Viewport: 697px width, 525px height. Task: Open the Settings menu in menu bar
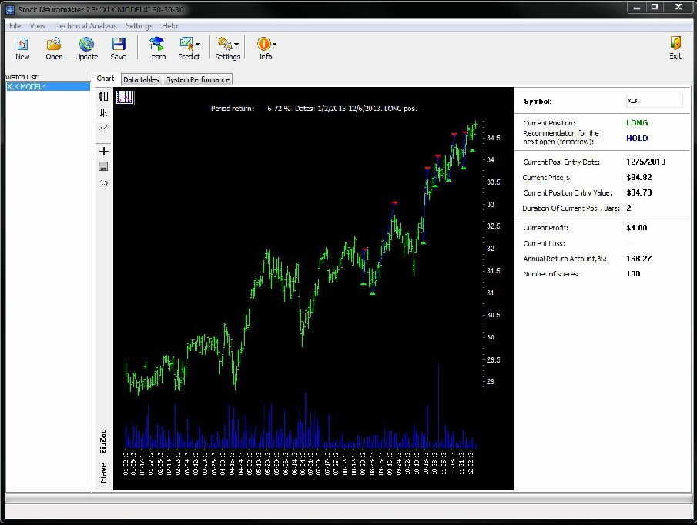[x=139, y=25]
